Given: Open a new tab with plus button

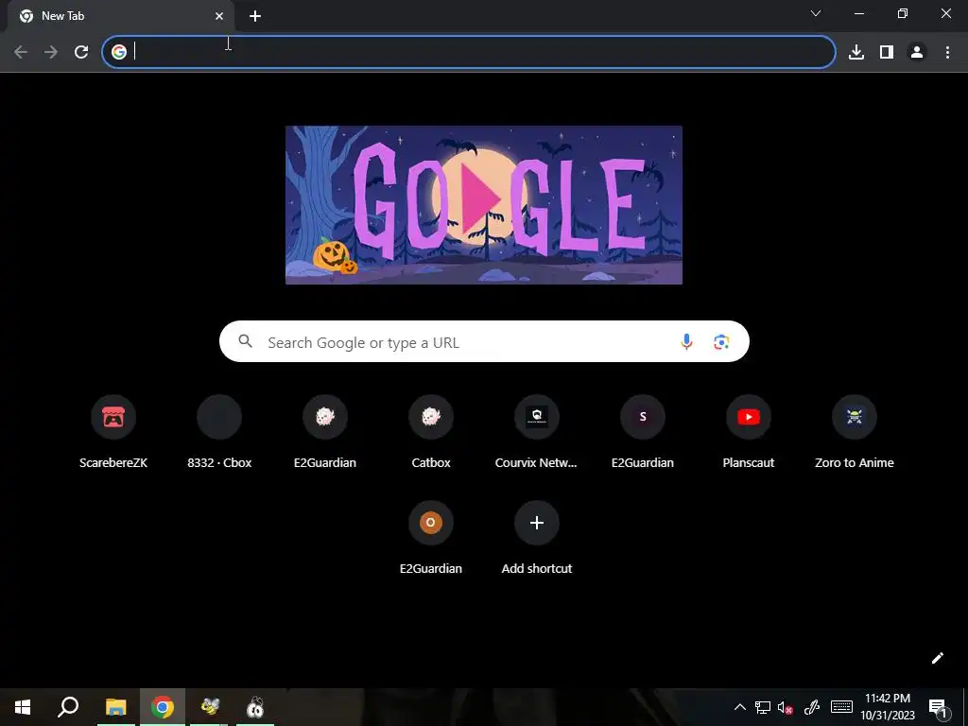Looking at the screenshot, I should tap(255, 16).
